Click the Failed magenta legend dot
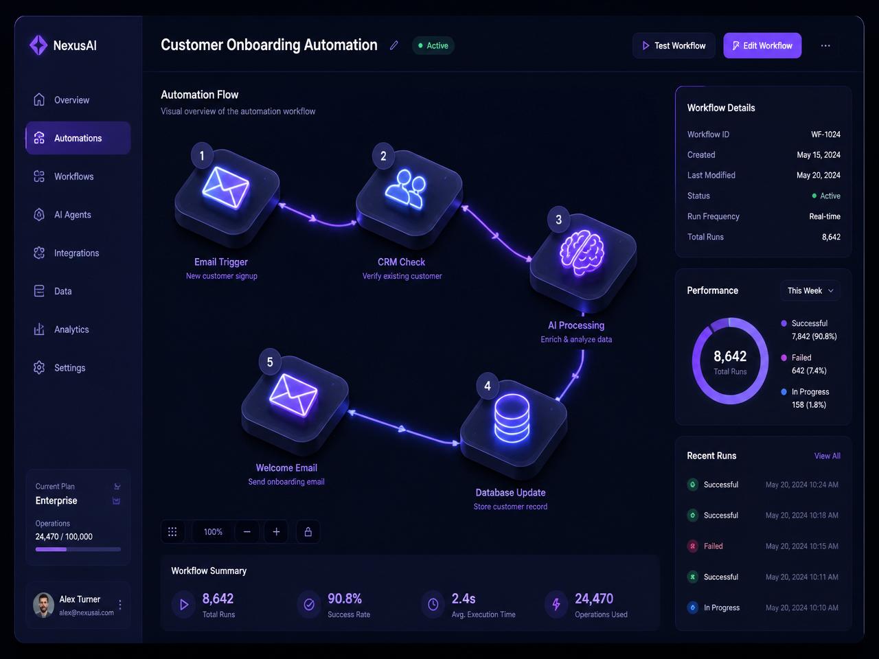Viewport: 879px width, 659px height. tap(784, 358)
